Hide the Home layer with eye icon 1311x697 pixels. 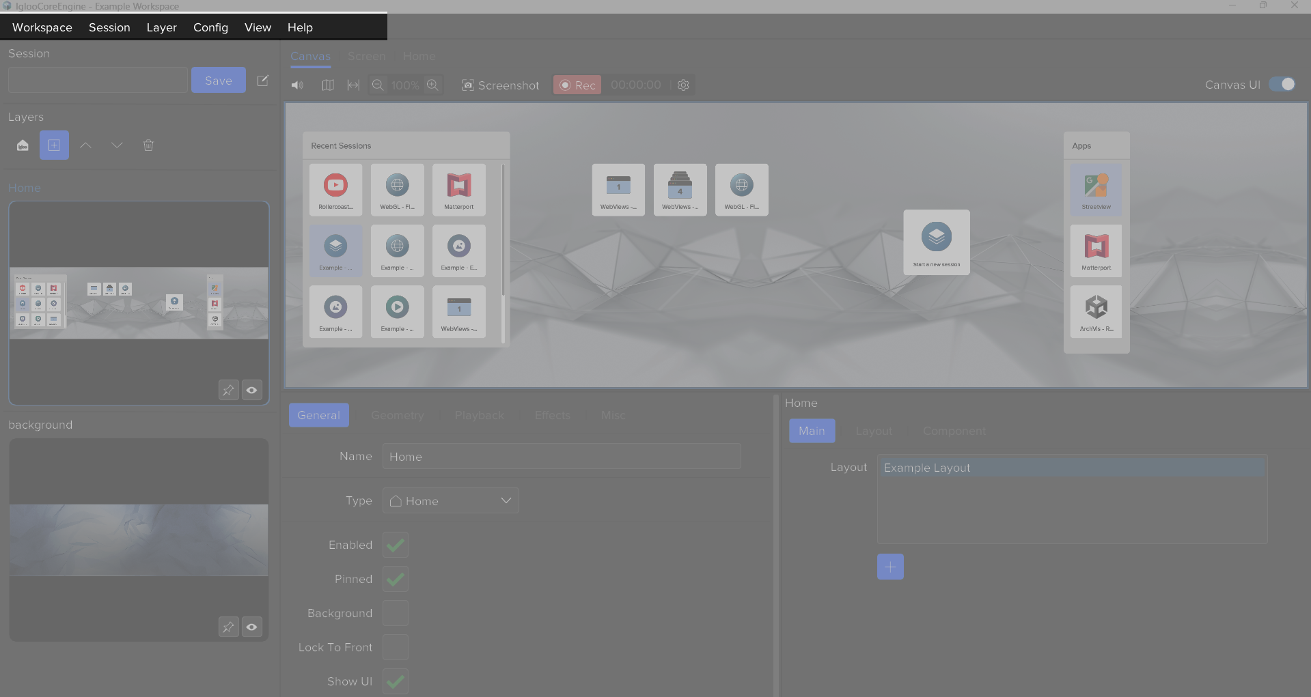[252, 390]
